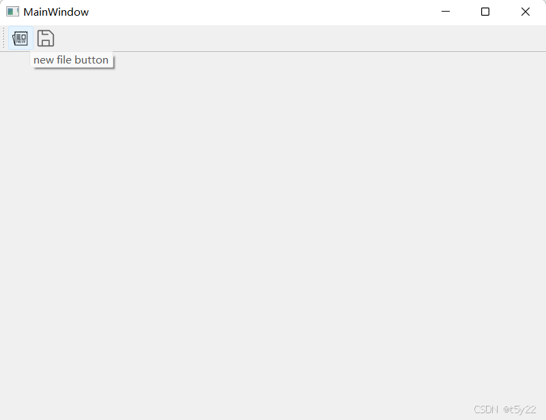This screenshot has height=420, width=546.
Task: Maximize the MainWindow window
Action: (485, 12)
